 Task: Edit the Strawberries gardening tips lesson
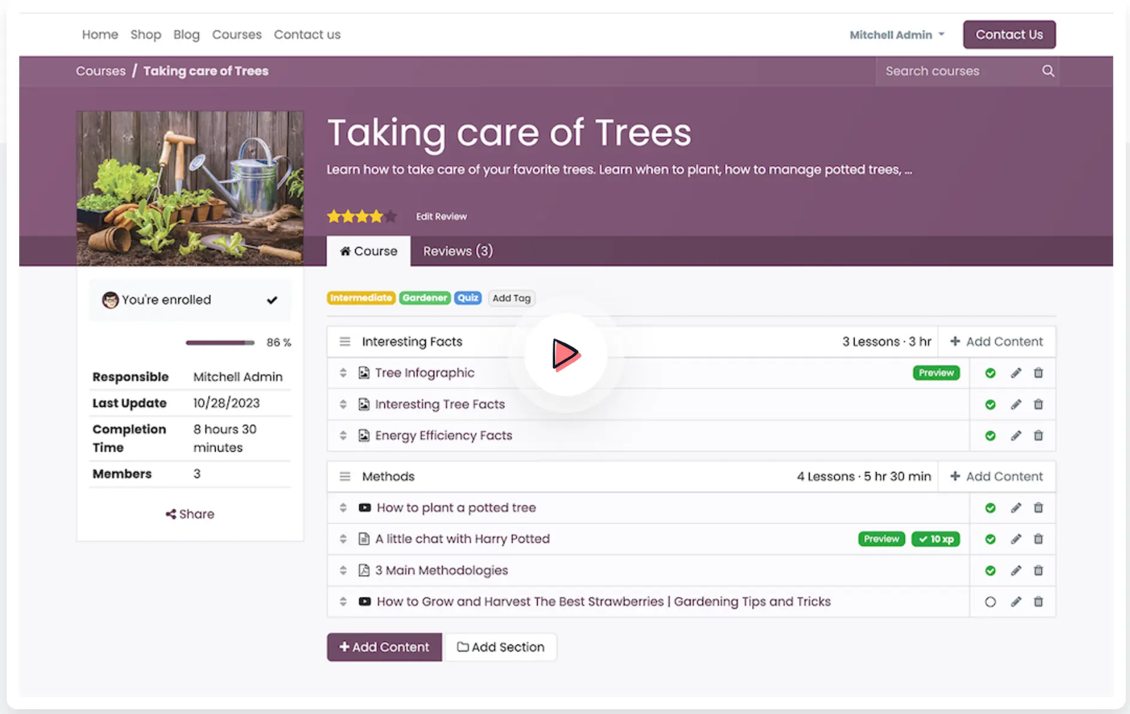[x=1016, y=601]
